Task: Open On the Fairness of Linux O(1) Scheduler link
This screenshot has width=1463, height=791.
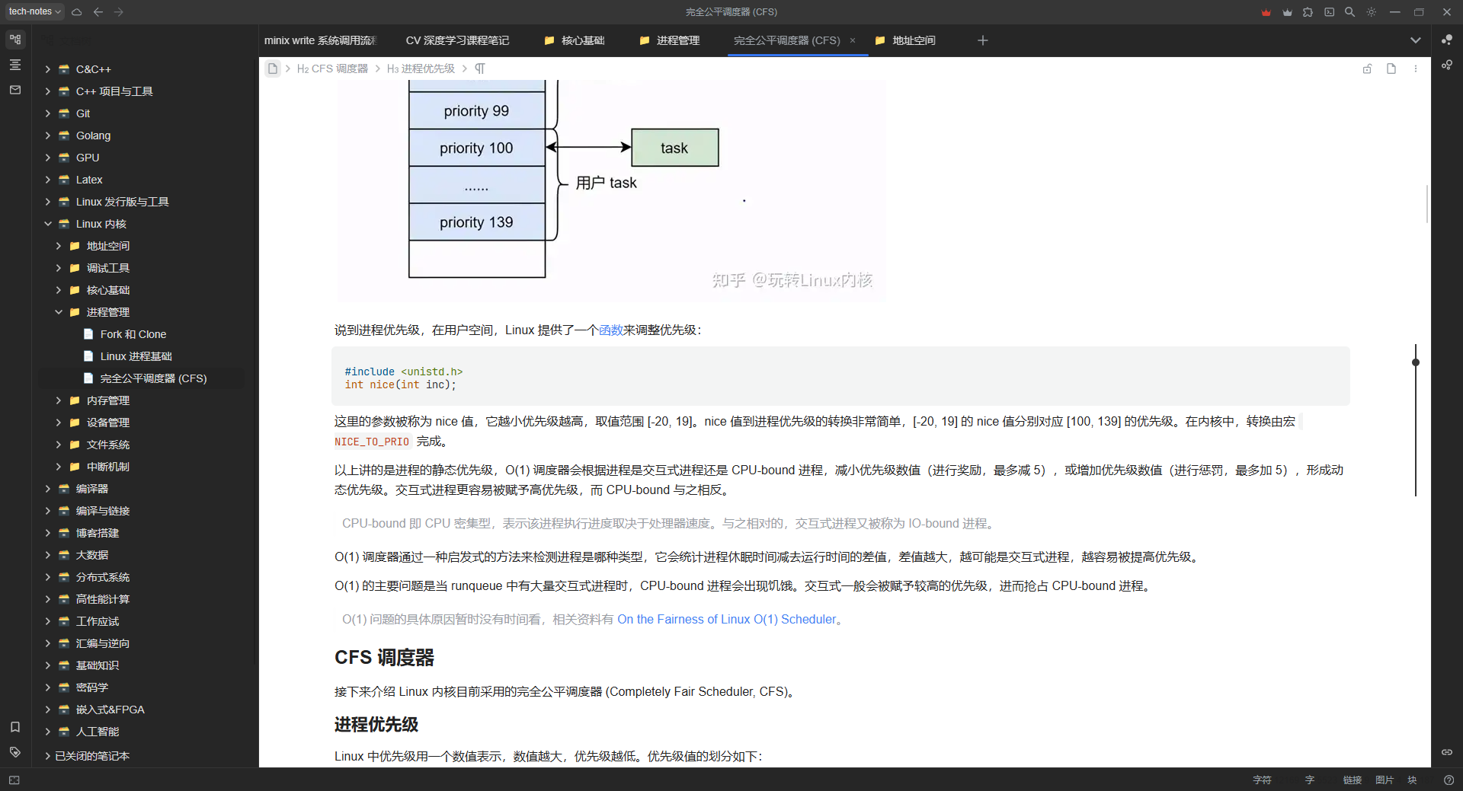Action: pyautogui.click(x=726, y=620)
